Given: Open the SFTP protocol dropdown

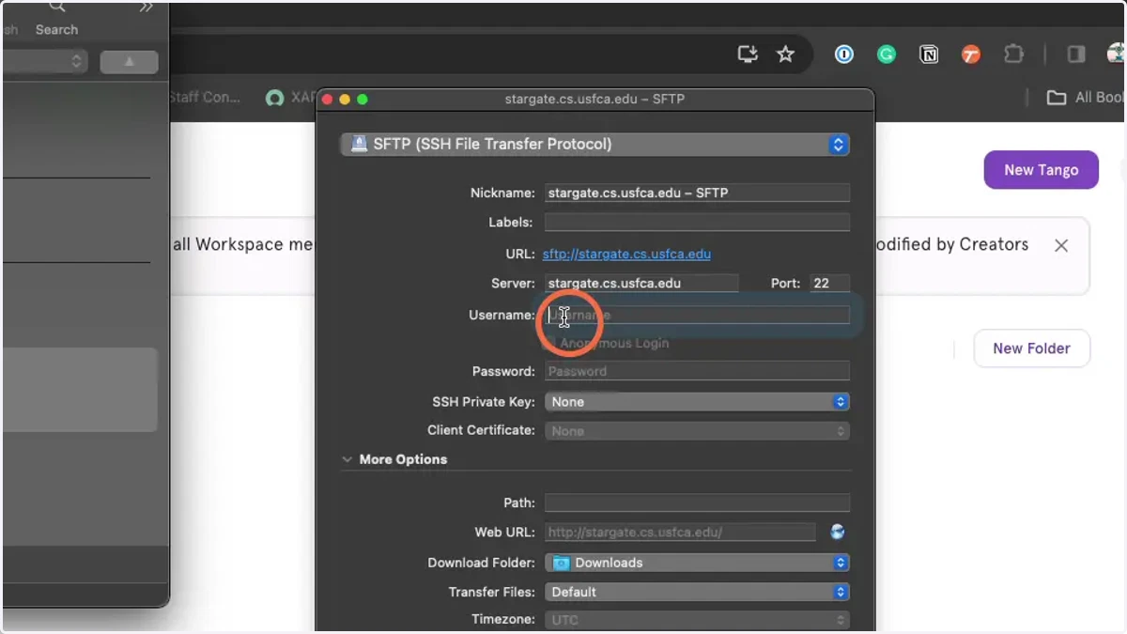Looking at the screenshot, I should pyautogui.click(x=594, y=144).
